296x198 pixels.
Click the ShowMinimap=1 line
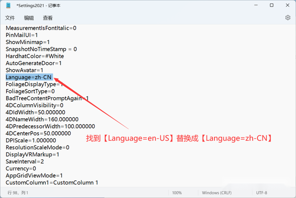click(x=28, y=42)
